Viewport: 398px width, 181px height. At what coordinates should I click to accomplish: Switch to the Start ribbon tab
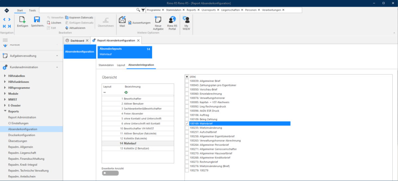point(20,10)
